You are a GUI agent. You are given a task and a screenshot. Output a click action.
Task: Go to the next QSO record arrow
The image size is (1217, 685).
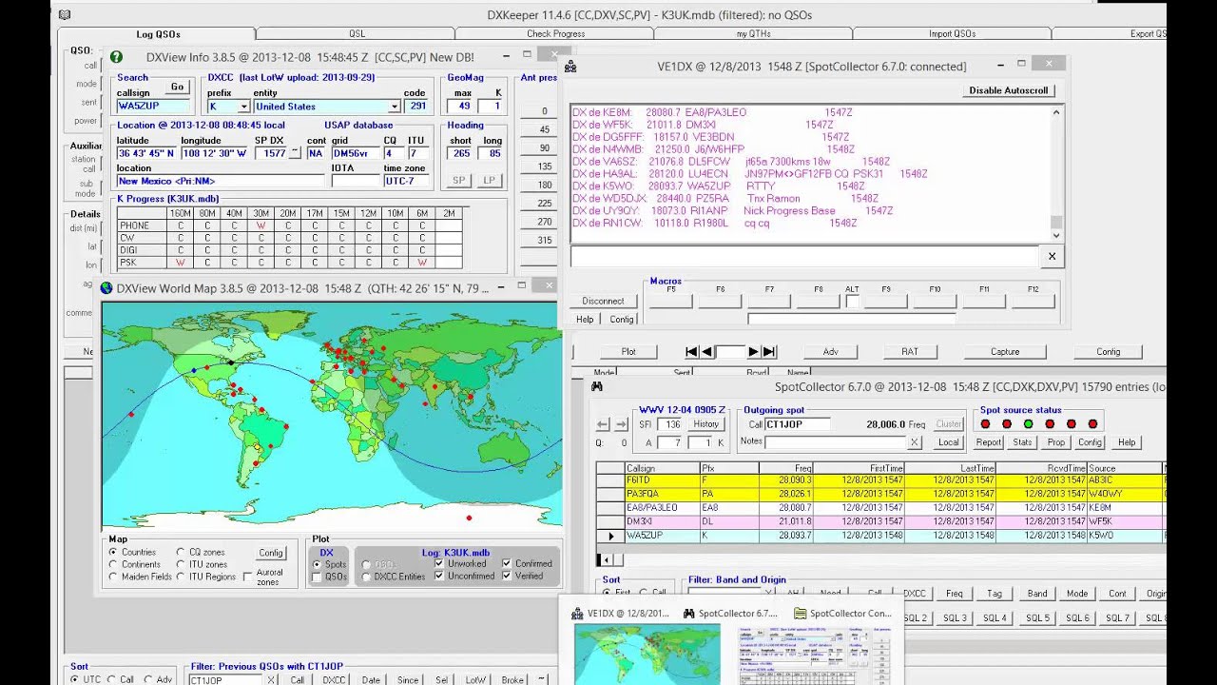coord(753,352)
